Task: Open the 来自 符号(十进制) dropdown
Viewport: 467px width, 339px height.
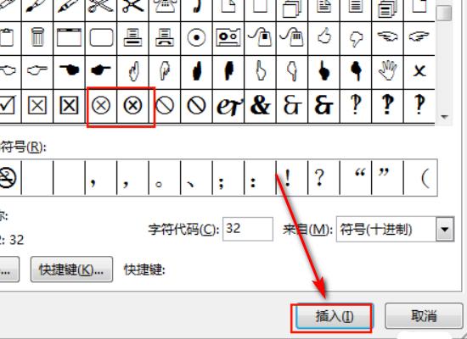Action: (445, 230)
